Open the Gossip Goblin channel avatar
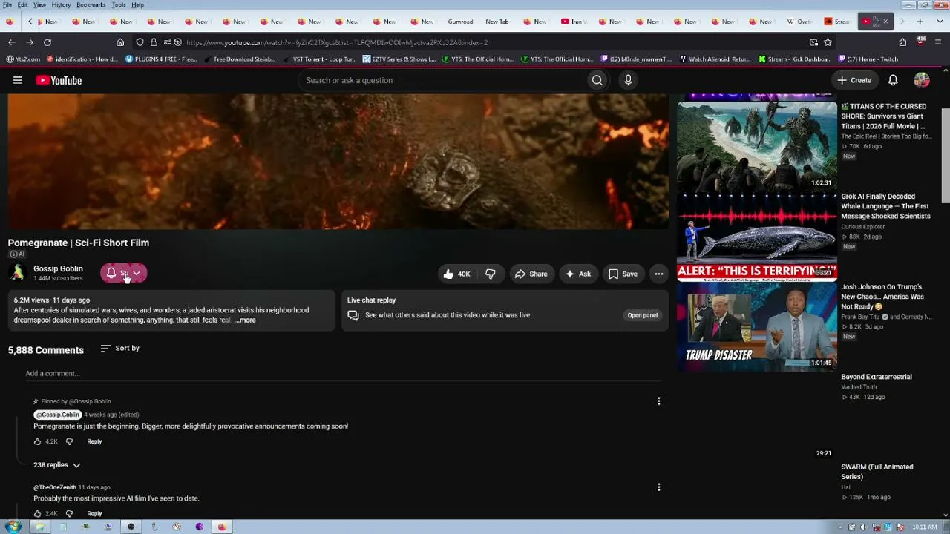Screen dimensions: 950x534 point(18,273)
